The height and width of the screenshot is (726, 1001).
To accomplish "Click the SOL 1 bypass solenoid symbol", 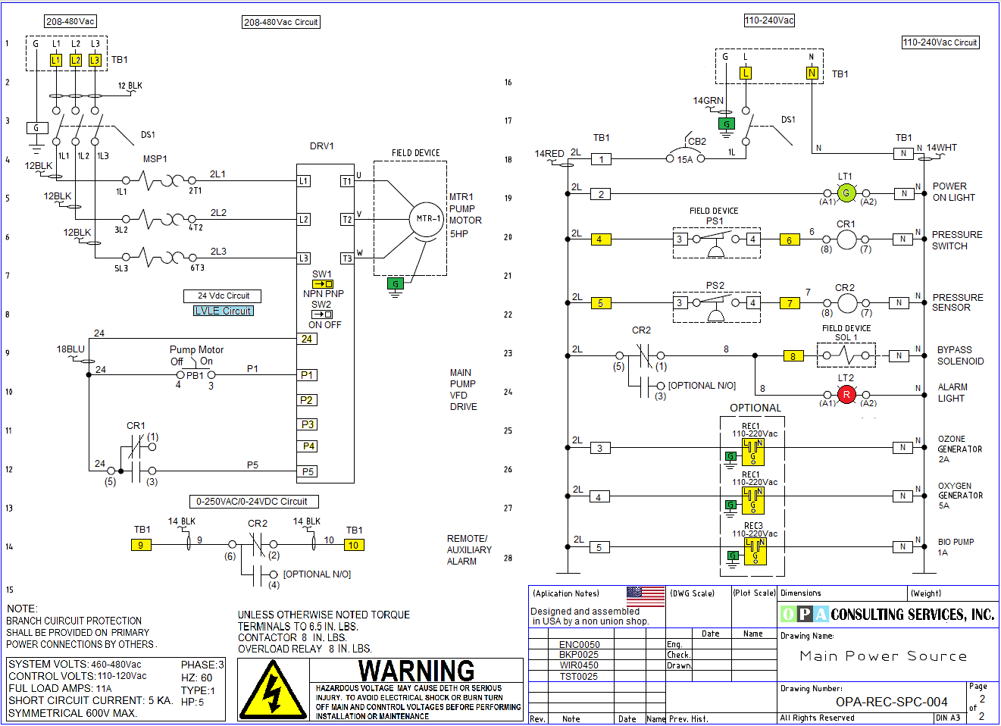I will [x=846, y=355].
